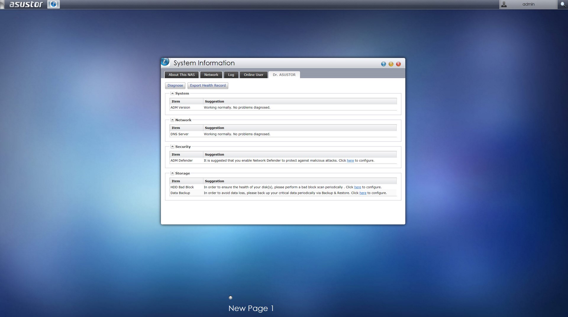Select the ADM Version row
Screen dimensions: 568x317
(283, 108)
